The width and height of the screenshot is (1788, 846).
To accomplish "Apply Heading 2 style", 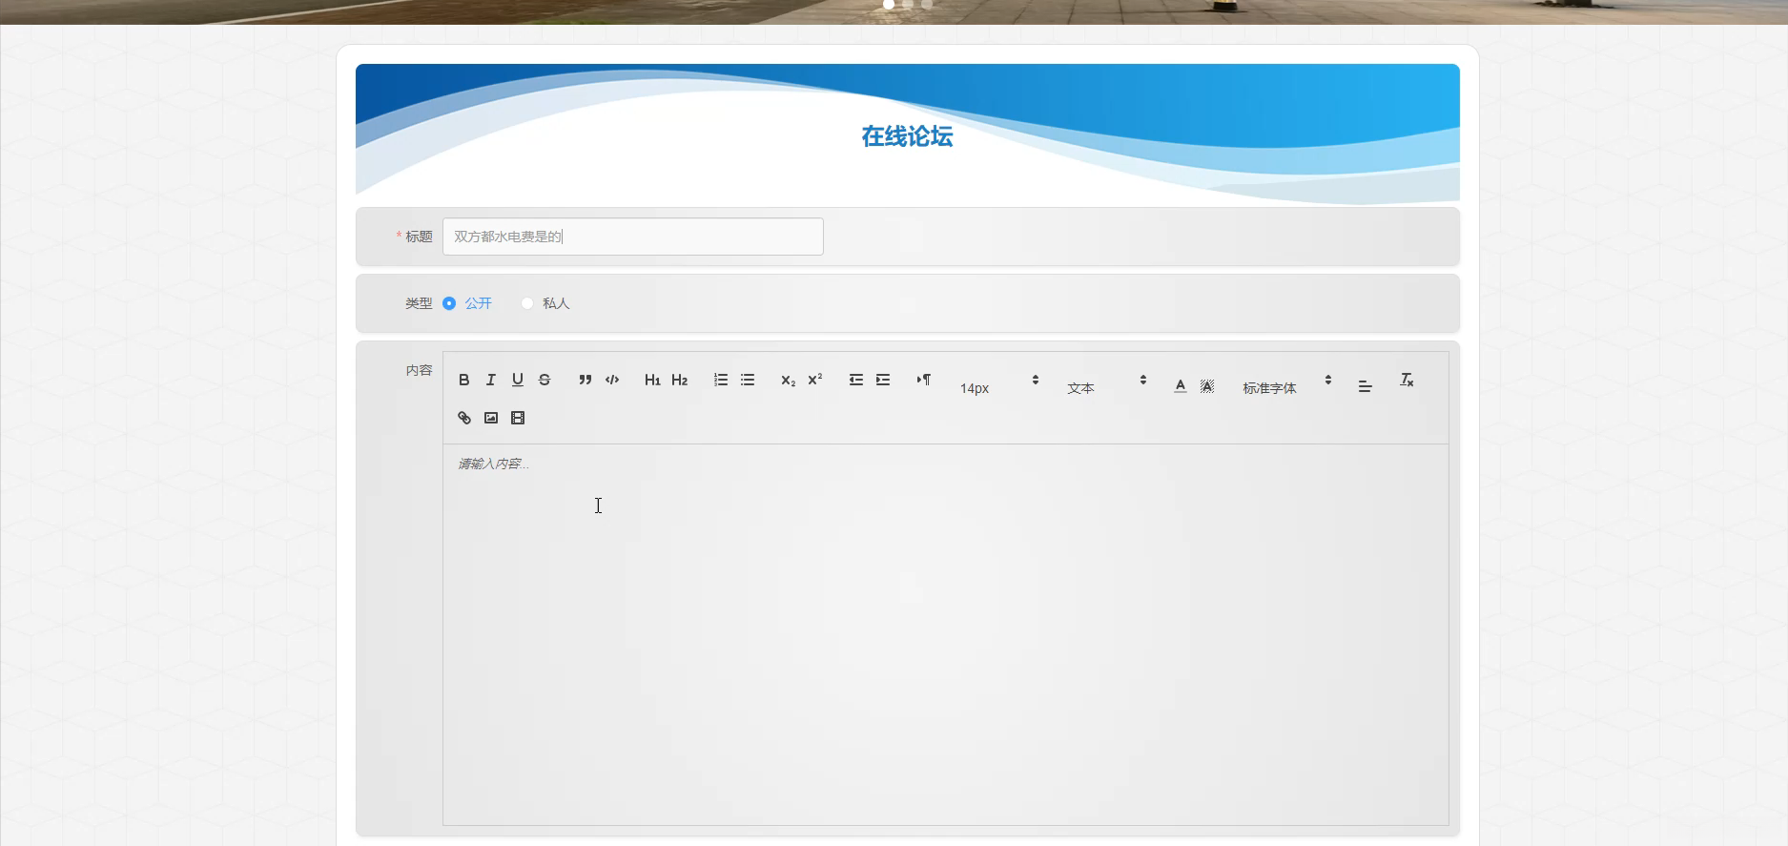I will pos(680,380).
